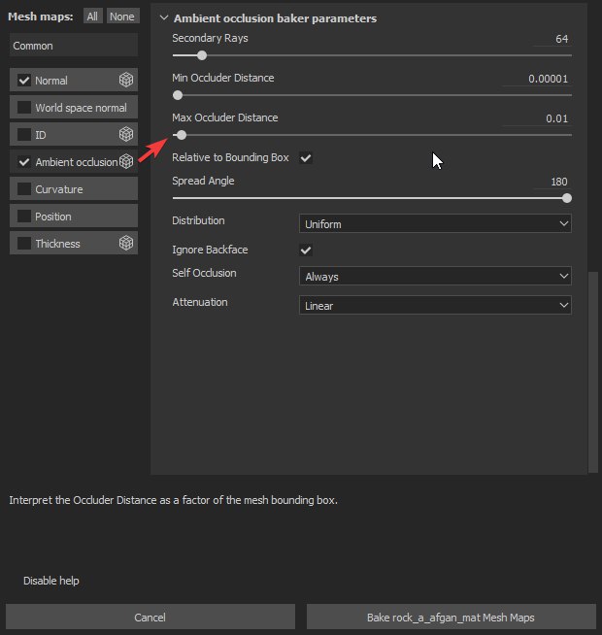
Task: Collapse the Ambient occlusion baker parameters section
Action: [164, 17]
